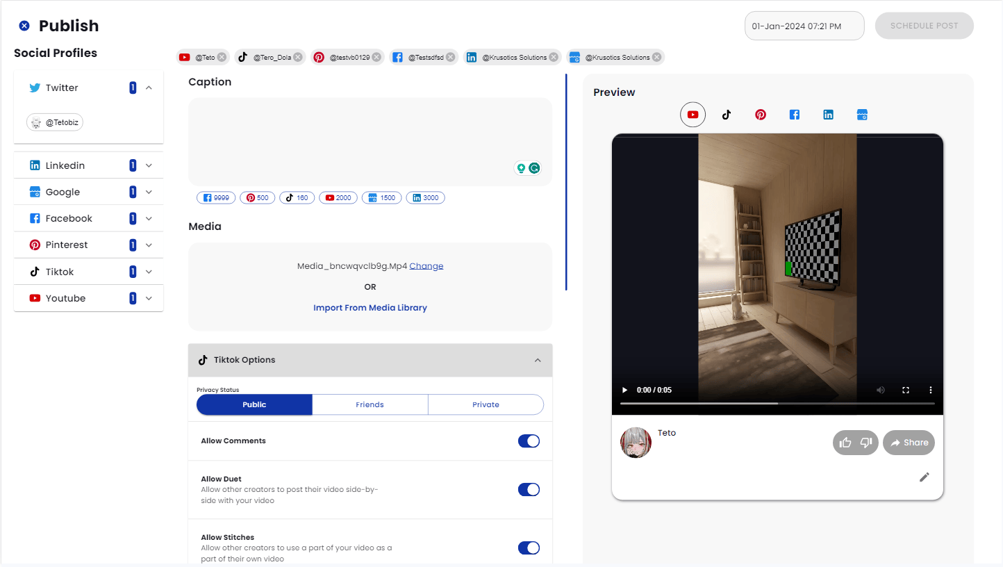The height and width of the screenshot is (567, 1003).
Task: Switch preview to Pinterest icon
Action: (x=761, y=115)
